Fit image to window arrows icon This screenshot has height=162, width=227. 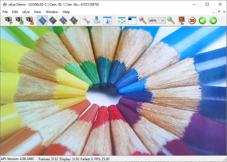[x=122, y=20]
